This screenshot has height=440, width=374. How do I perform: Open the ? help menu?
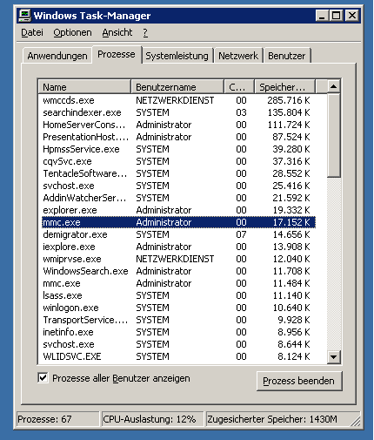[x=145, y=32]
